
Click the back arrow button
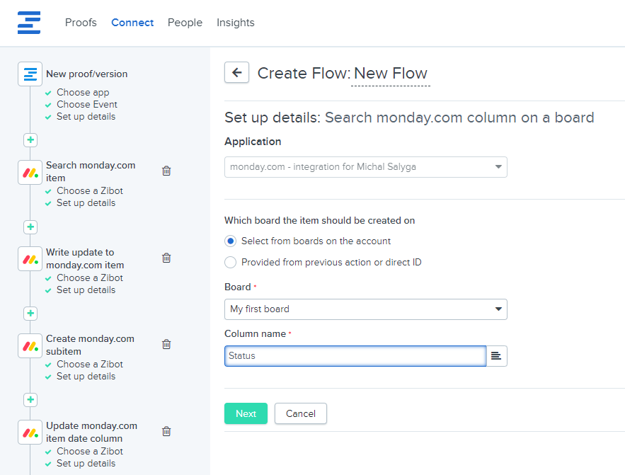tap(236, 72)
